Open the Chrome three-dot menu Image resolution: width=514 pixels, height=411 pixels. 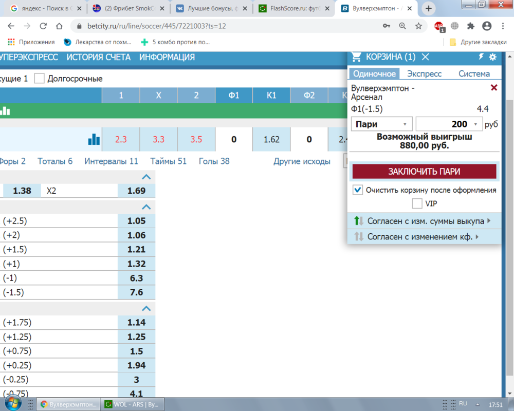point(503,26)
